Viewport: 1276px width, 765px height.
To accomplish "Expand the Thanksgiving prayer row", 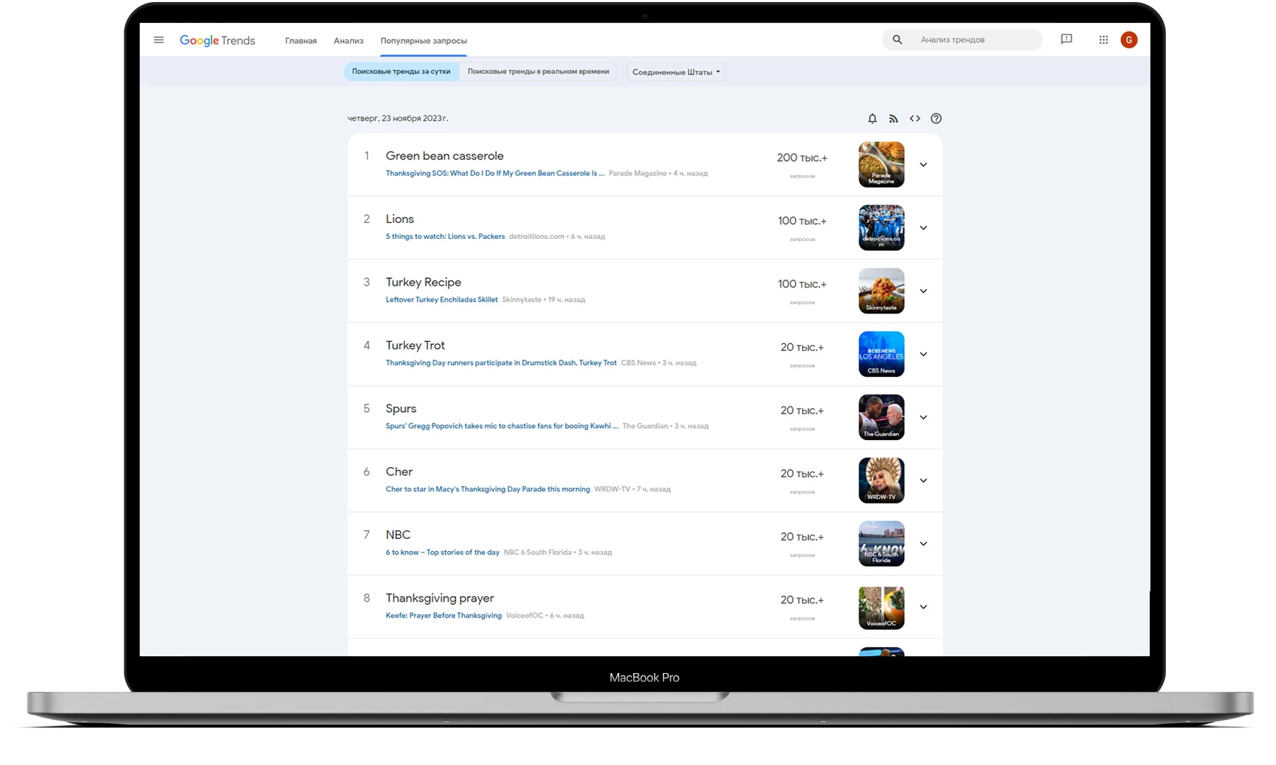I will coord(923,607).
